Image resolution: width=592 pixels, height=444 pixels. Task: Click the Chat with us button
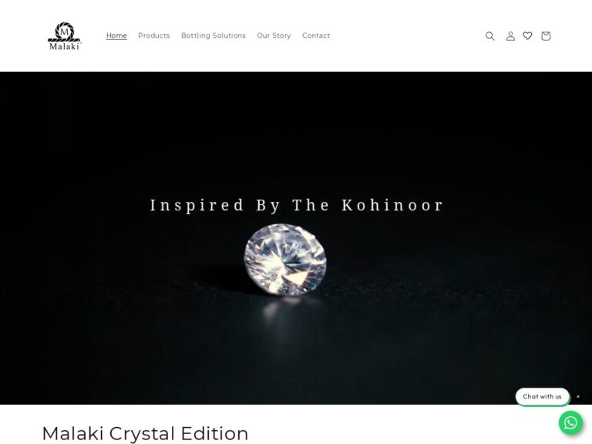(x=542, y=396)
